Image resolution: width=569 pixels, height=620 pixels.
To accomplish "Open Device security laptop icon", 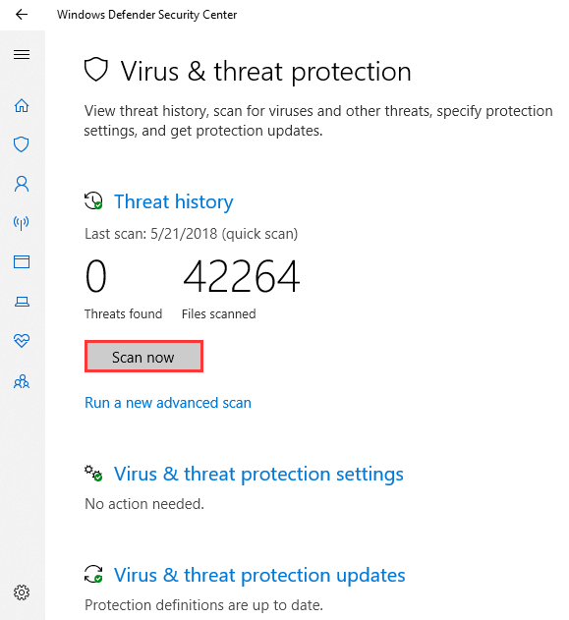I will click(x=22, y=302).
